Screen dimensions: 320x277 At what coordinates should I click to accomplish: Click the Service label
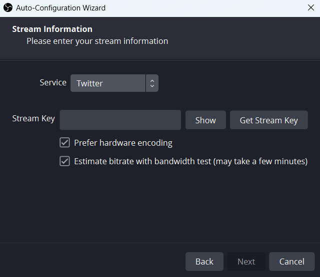coord(53,83)
